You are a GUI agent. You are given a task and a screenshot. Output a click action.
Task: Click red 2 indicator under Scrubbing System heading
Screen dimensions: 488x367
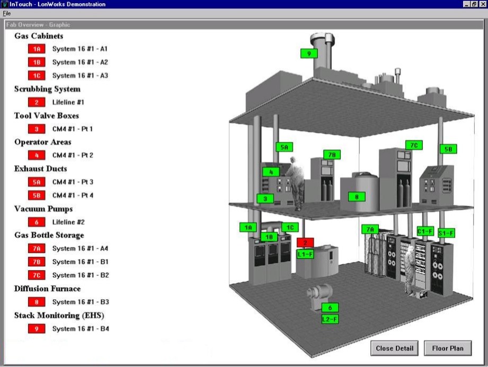point(37,102)
